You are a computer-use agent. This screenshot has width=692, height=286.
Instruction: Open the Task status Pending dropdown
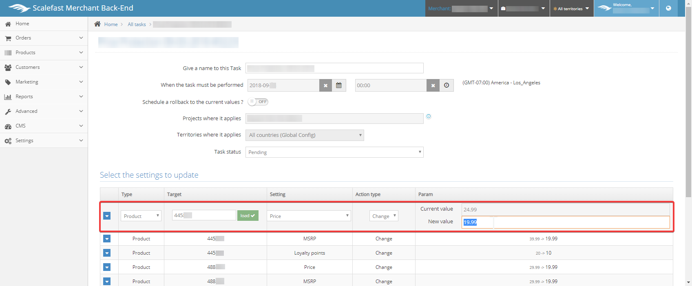[334, 152]
